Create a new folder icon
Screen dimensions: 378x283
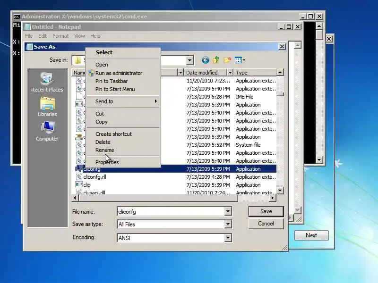click(x=227, y=60)
